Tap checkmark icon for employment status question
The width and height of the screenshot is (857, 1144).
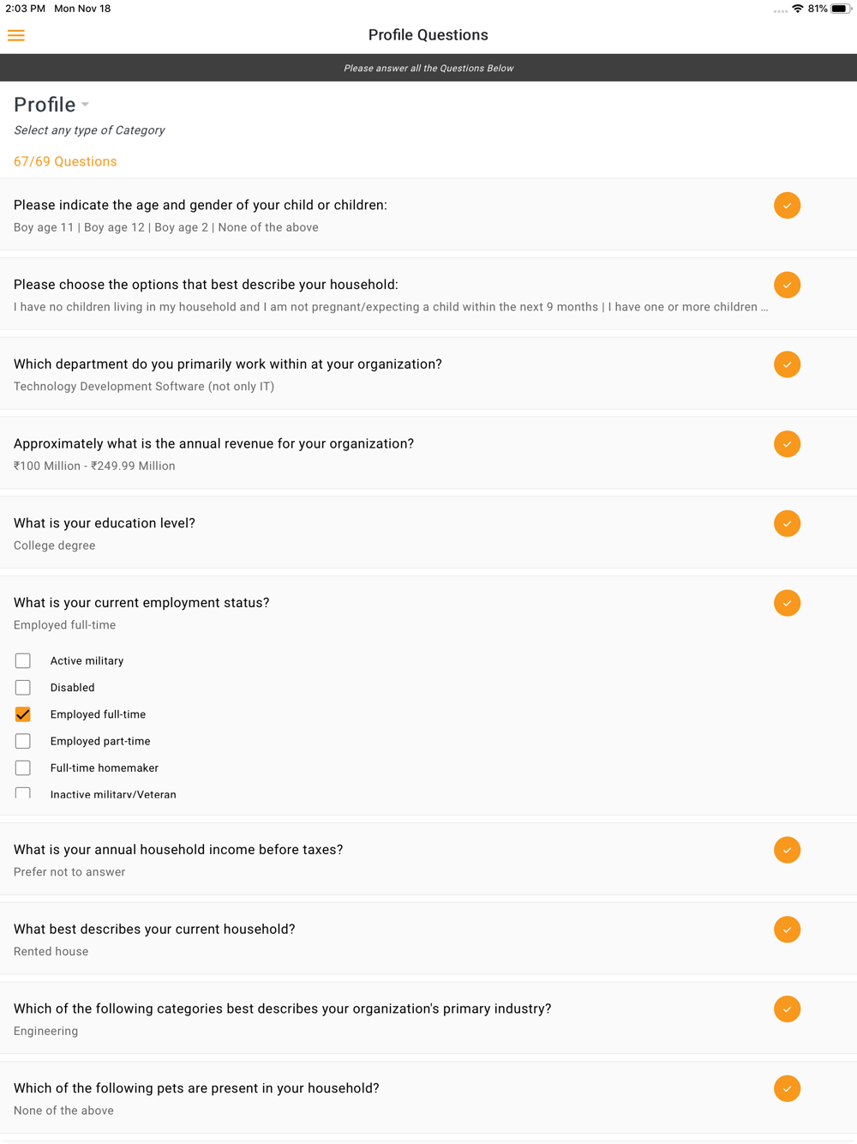(x=787, y=603)
